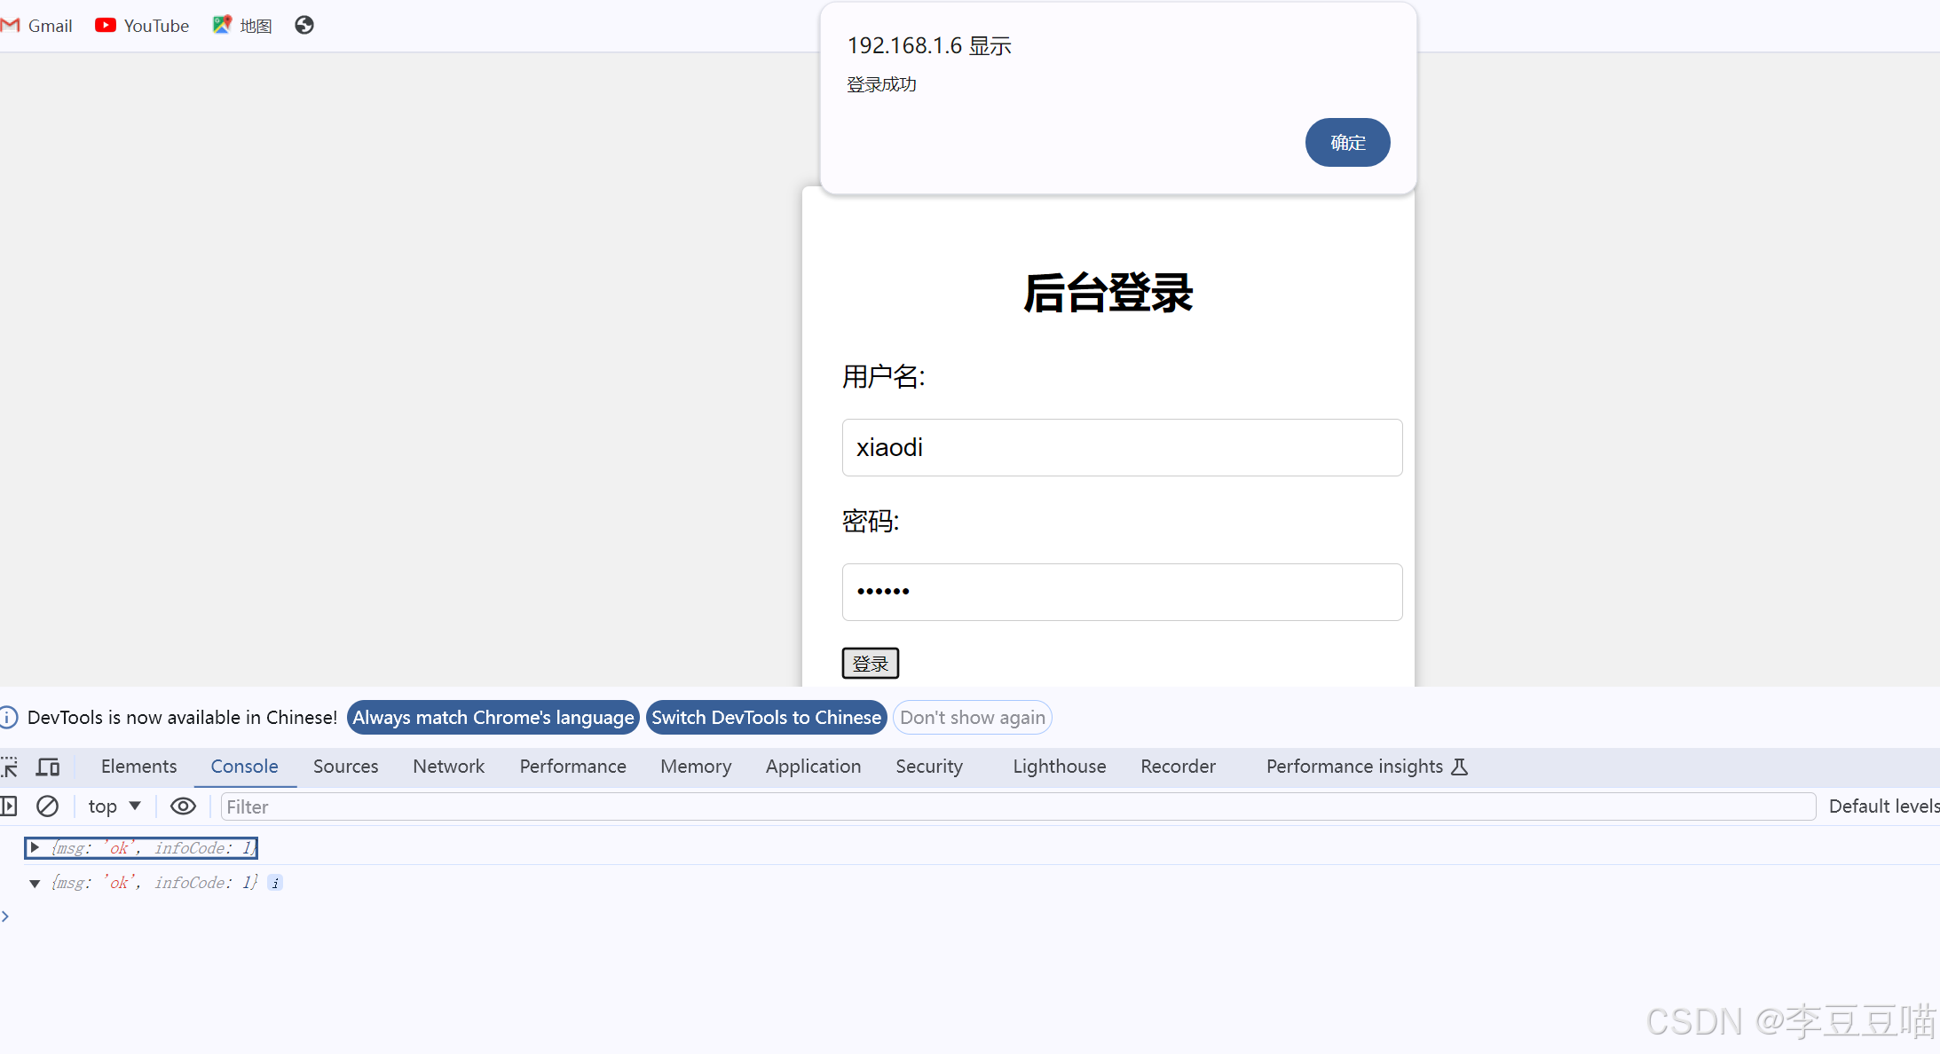This screenshot has height=1054, width=1940.
Task: Clear the console messages
Action: coord(46,806)
